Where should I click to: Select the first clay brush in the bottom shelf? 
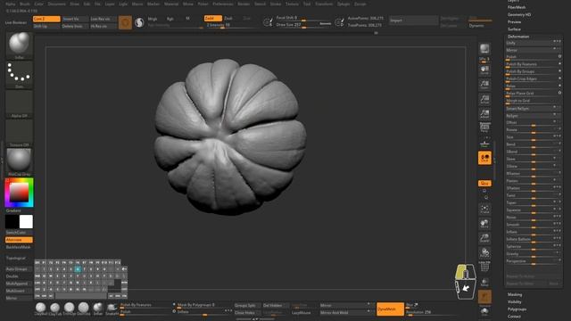[41, 309]
